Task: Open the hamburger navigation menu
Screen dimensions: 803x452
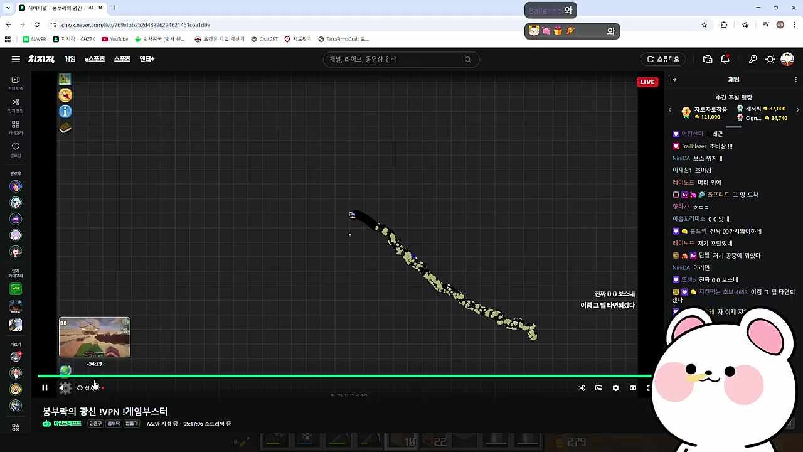Action: pyautogui.click(x=16, y=59)
